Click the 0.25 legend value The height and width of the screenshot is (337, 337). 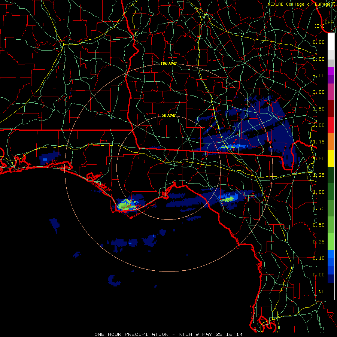[x=319, y=242]
